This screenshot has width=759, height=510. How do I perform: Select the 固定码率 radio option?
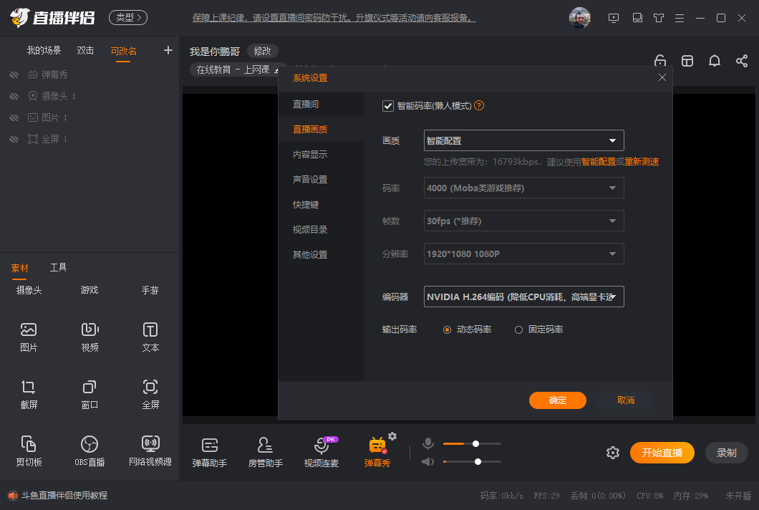519,330
